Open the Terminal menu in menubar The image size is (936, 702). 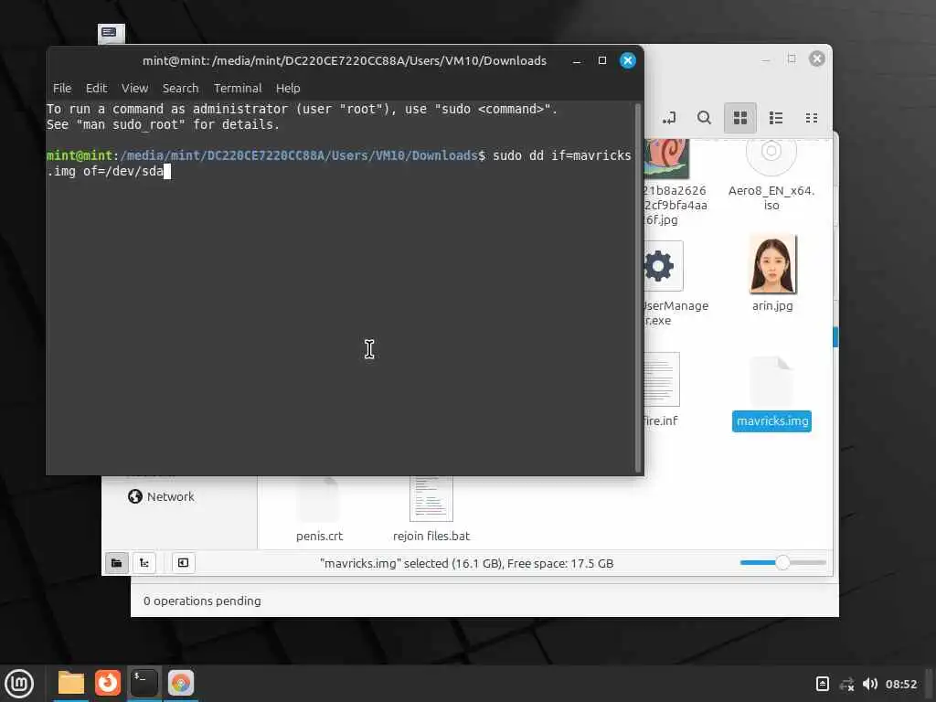click(x=238, y=89)
